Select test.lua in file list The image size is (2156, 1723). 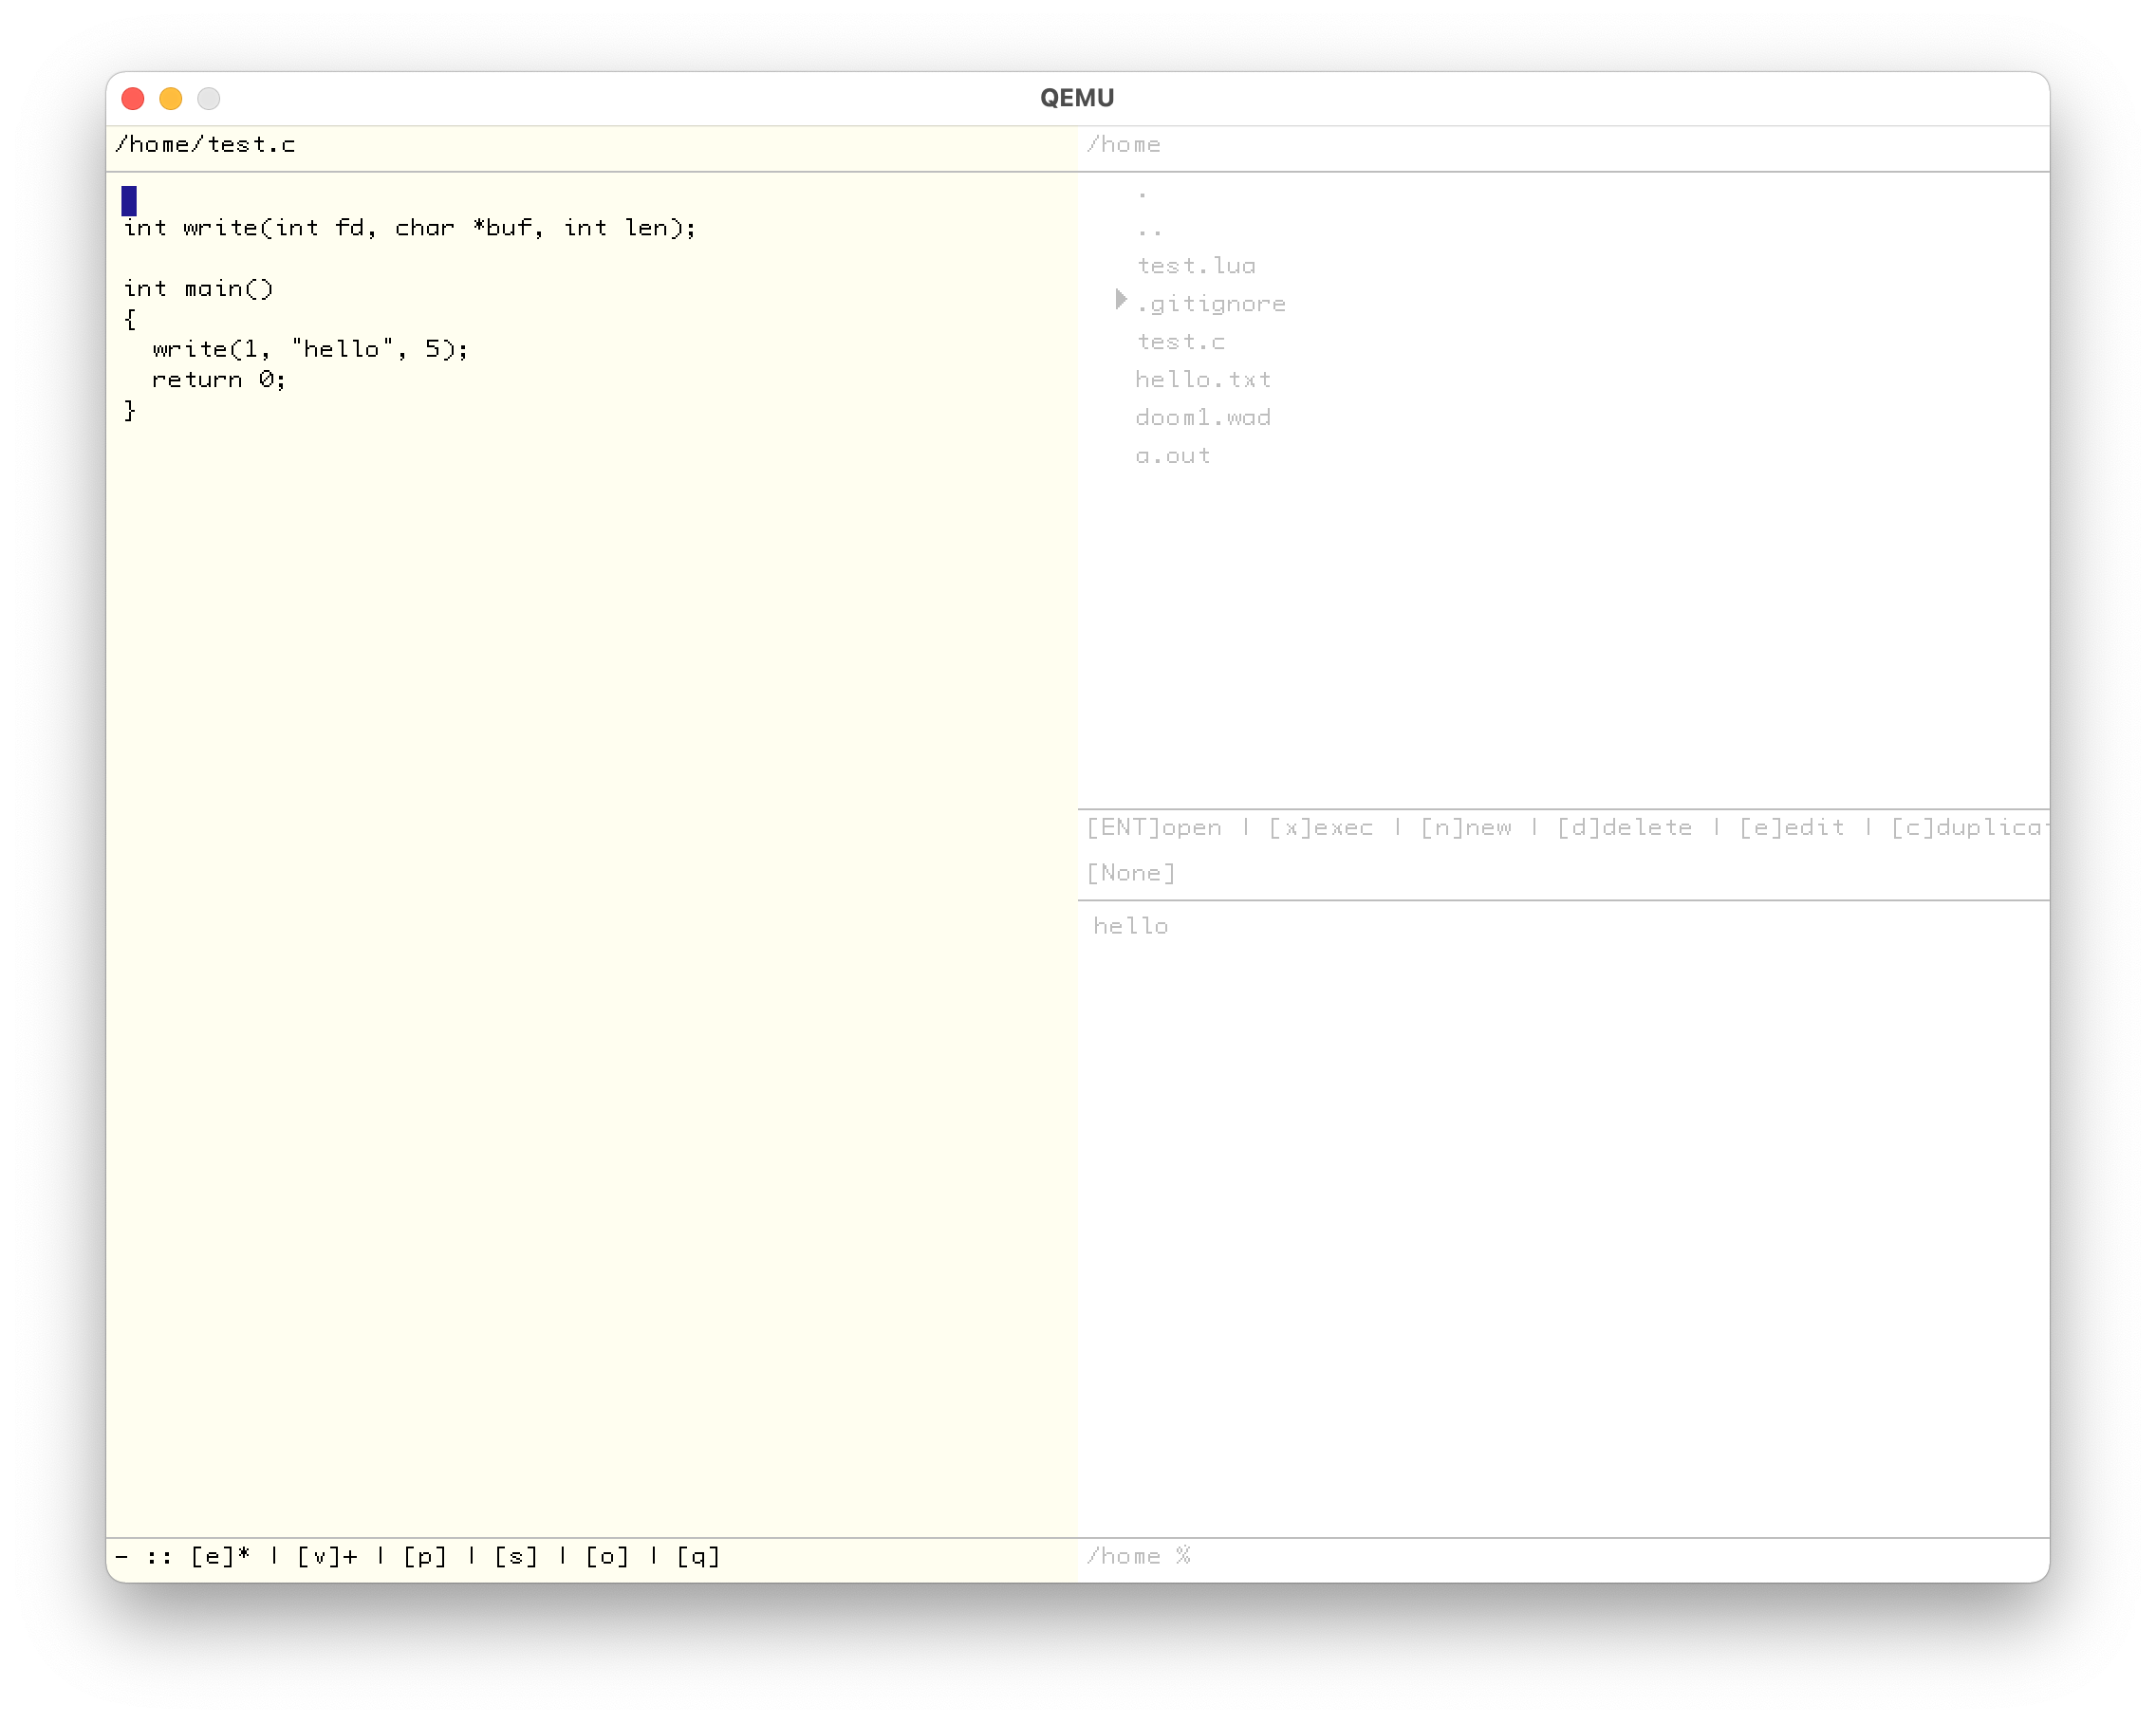pos(1196,266)
